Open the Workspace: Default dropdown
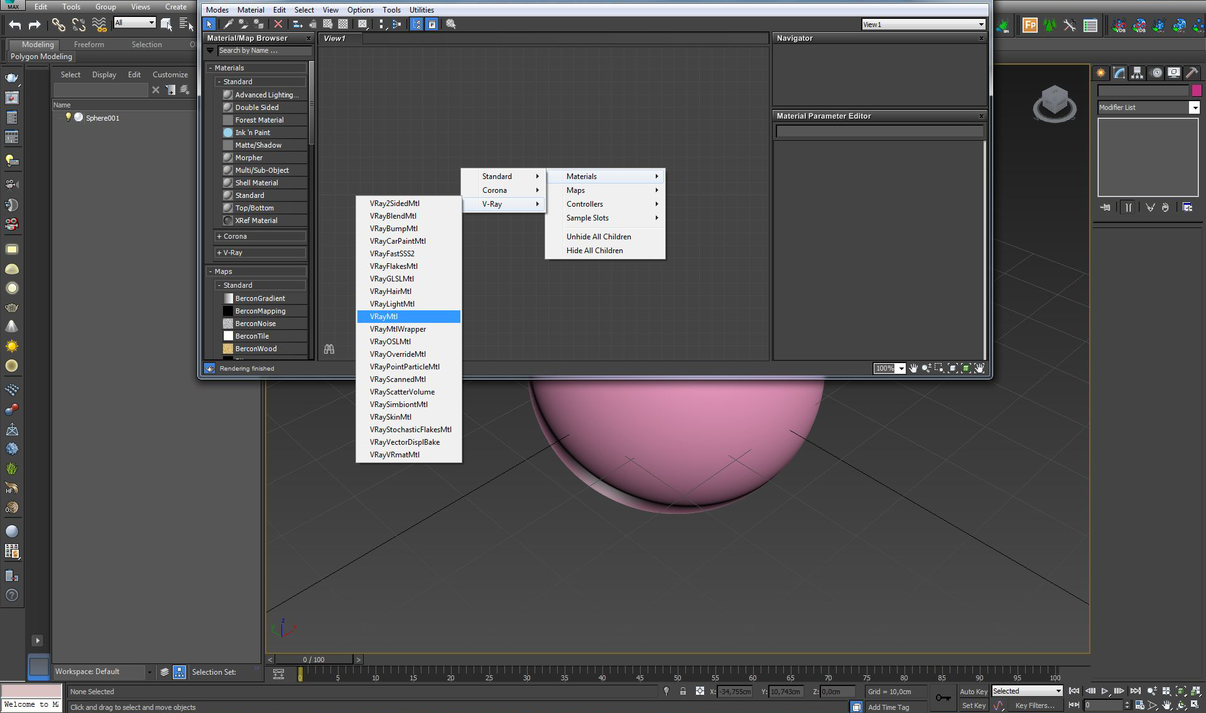Image resolution: width=1206 pixels, height=713 pixels. (103, 672)
